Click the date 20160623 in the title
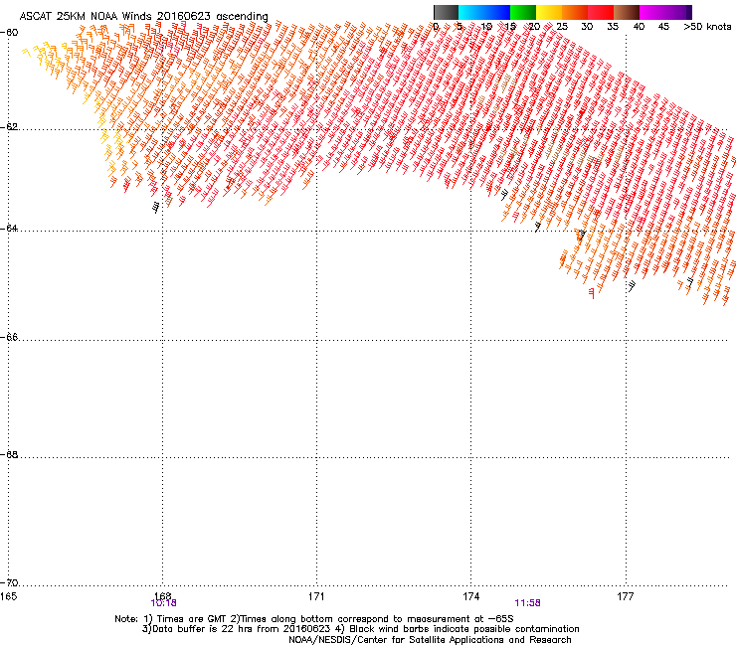 click(184, 16)
